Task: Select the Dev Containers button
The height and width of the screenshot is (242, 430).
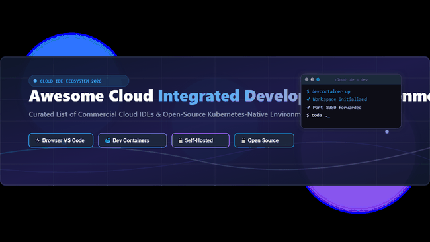Action: coord(132,140)
